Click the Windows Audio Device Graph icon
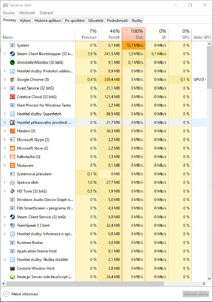The height and width of the screenshot is (302, 213). coord(12,199)
